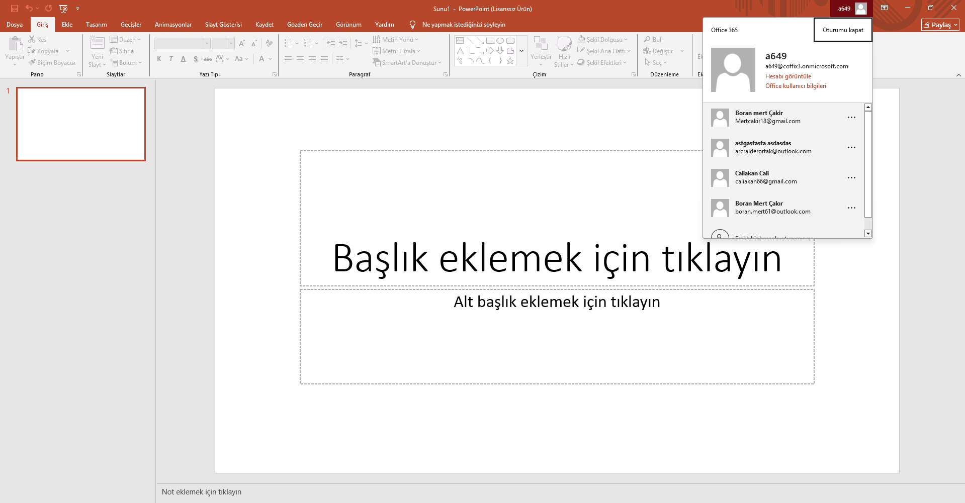Image resolution: width=965 pixels, height=503 pixels.
Task: Open the Şekil Efektleri dropdown
Action: pos(602,63)
